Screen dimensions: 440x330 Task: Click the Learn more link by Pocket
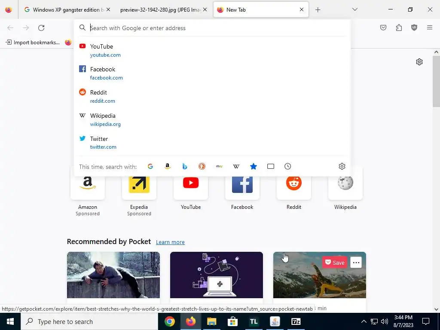170,242
